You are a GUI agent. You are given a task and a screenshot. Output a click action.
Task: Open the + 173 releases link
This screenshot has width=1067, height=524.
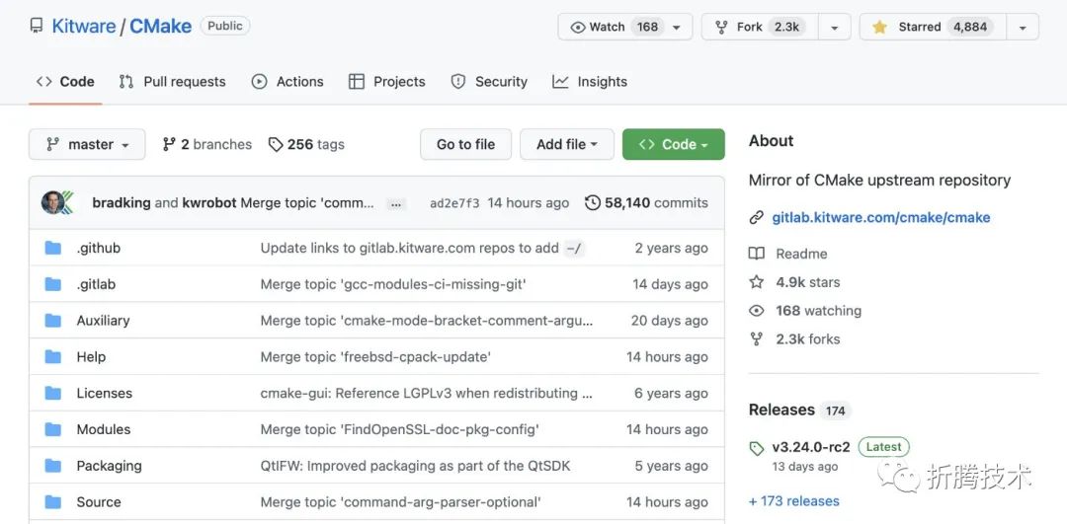(793, 501)
